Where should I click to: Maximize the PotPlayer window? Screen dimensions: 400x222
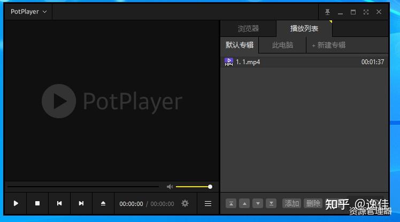click(353, 12)
